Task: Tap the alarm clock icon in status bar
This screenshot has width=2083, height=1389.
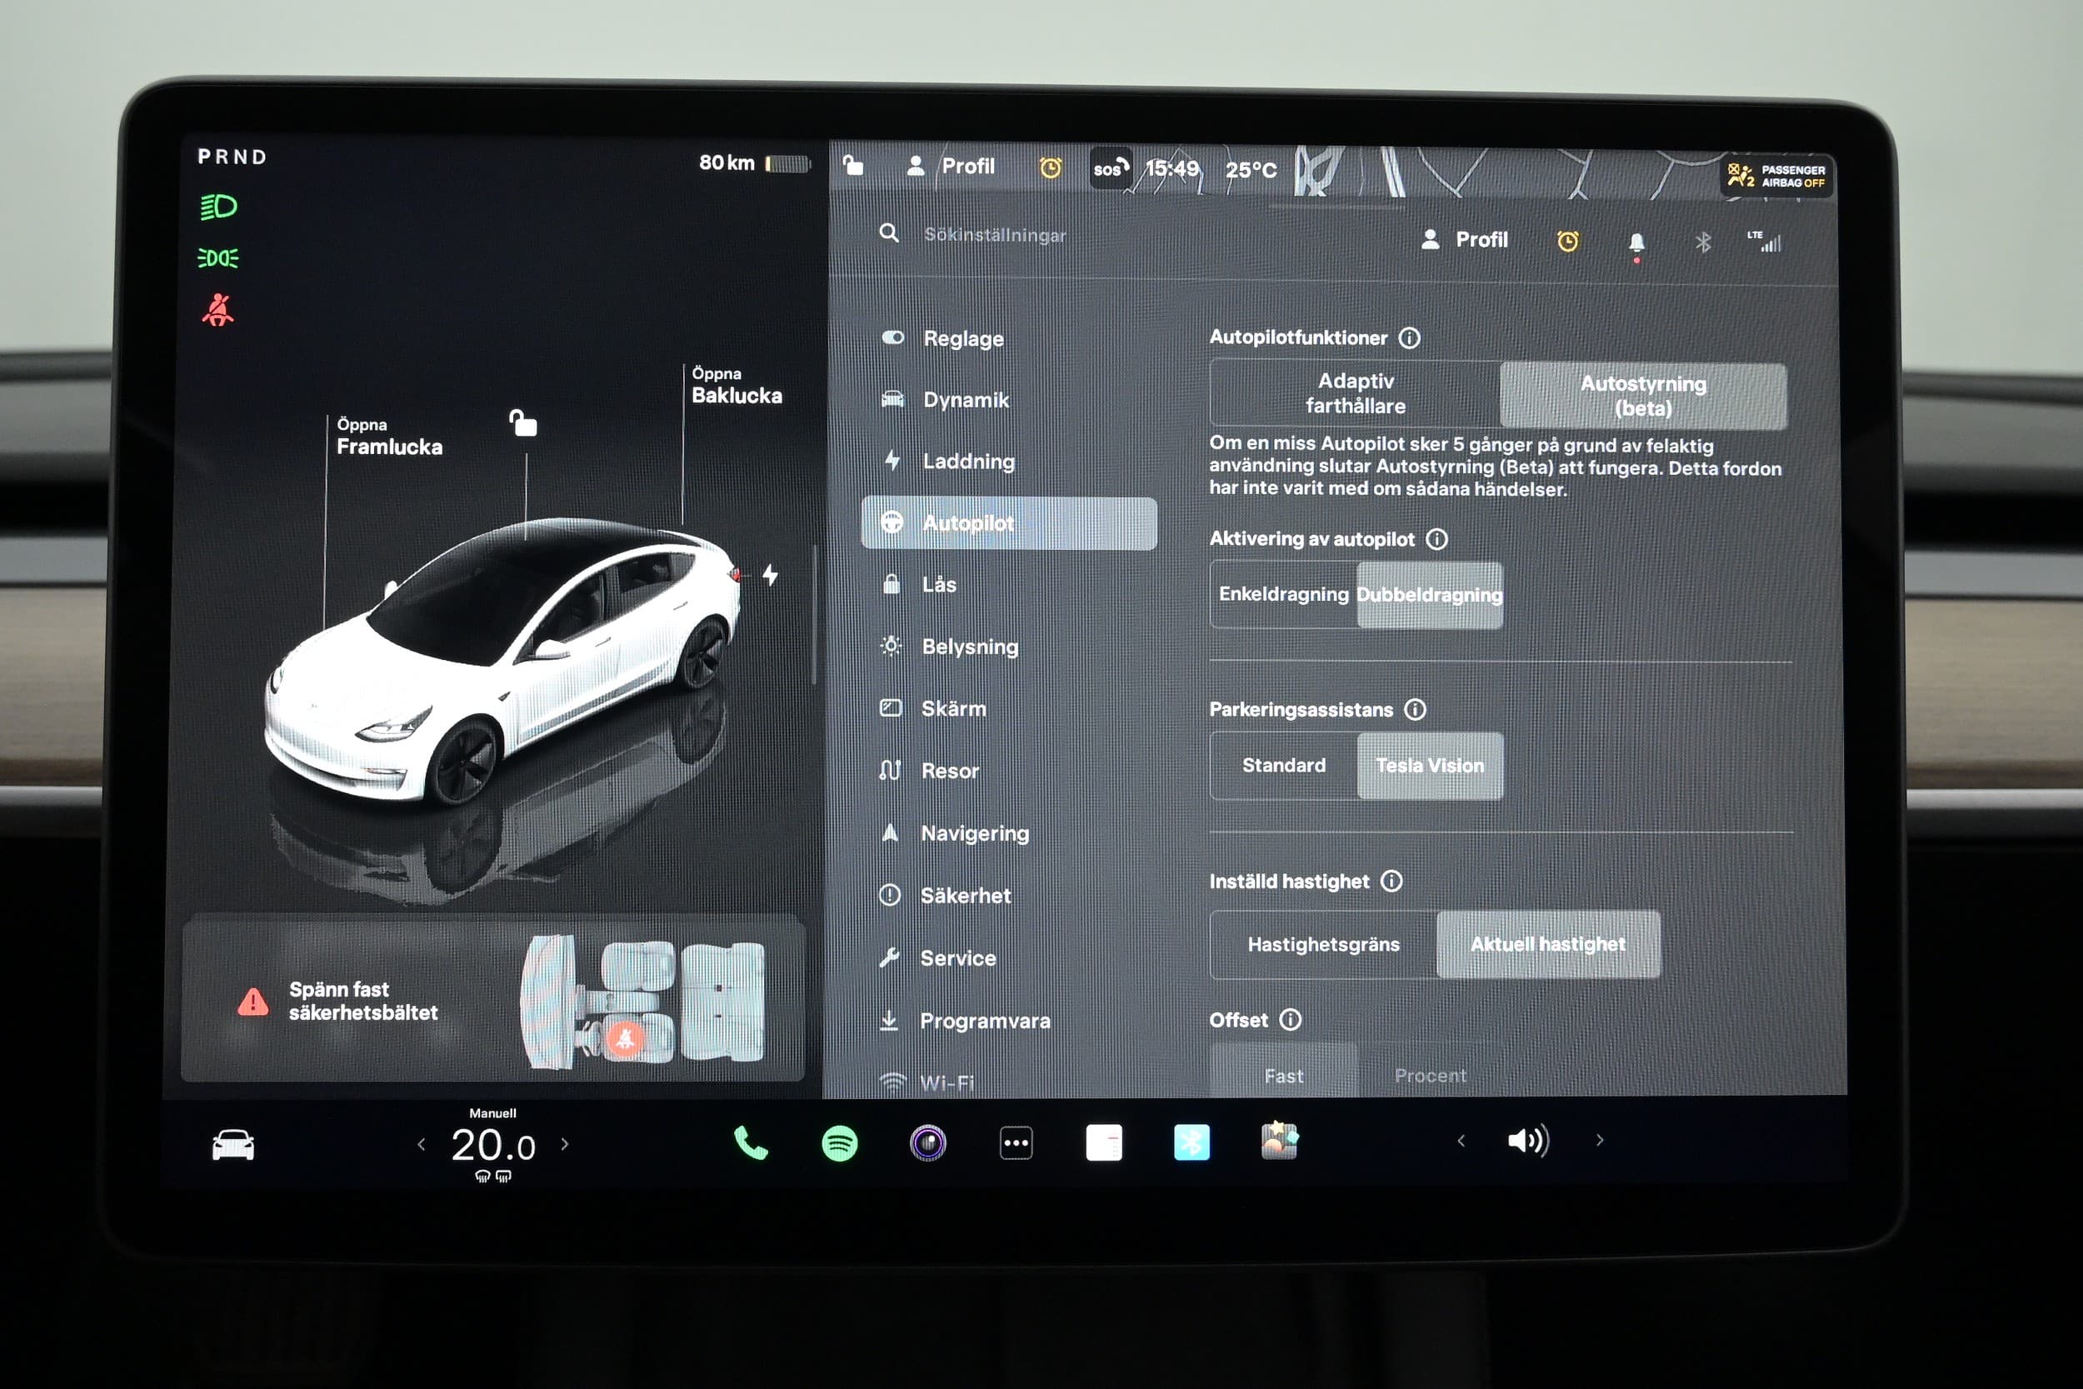Action: (x=1051, y=167)
